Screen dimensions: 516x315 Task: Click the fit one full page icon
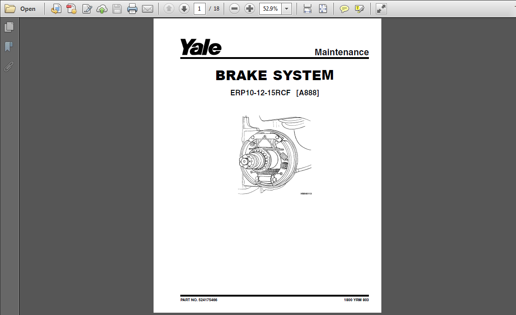323,9
